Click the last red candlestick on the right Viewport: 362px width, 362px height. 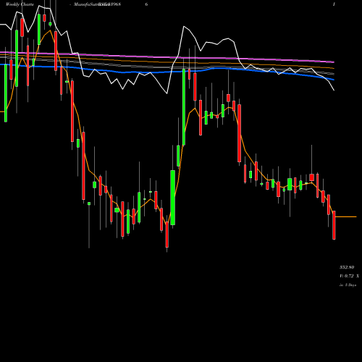click(334, 225)
